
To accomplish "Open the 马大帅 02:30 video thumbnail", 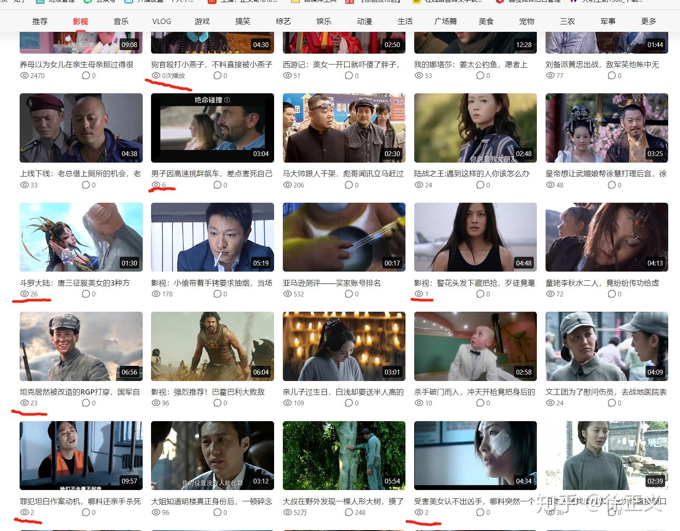I will pos(344,128).
